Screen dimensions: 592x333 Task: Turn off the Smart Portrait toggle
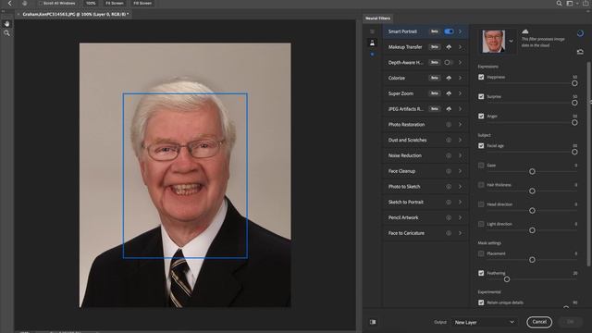[x=449, y=31]
